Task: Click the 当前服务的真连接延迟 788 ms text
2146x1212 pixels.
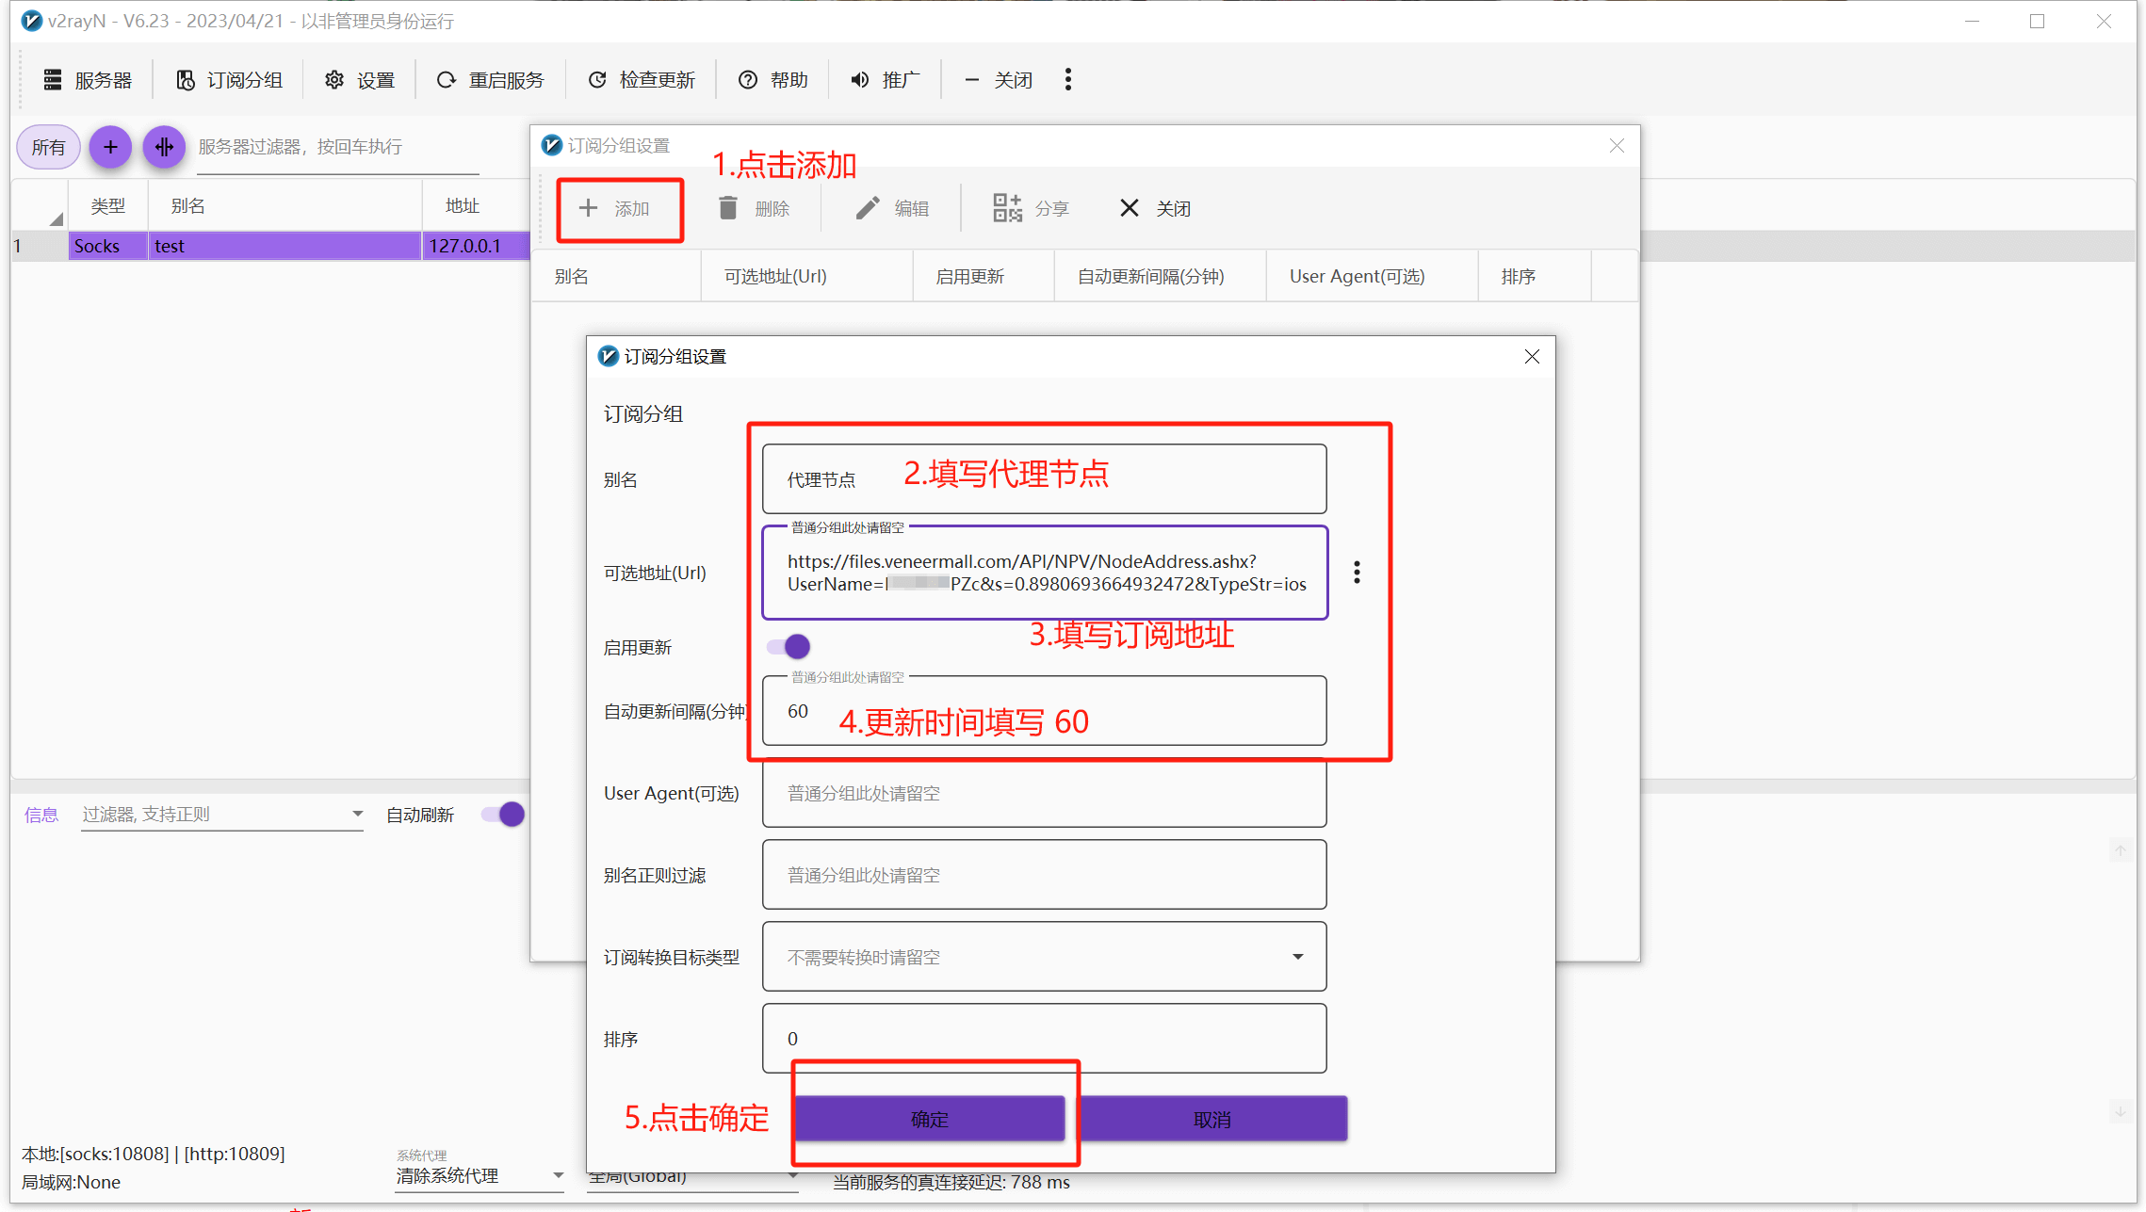Action: tap(951, 1182)
